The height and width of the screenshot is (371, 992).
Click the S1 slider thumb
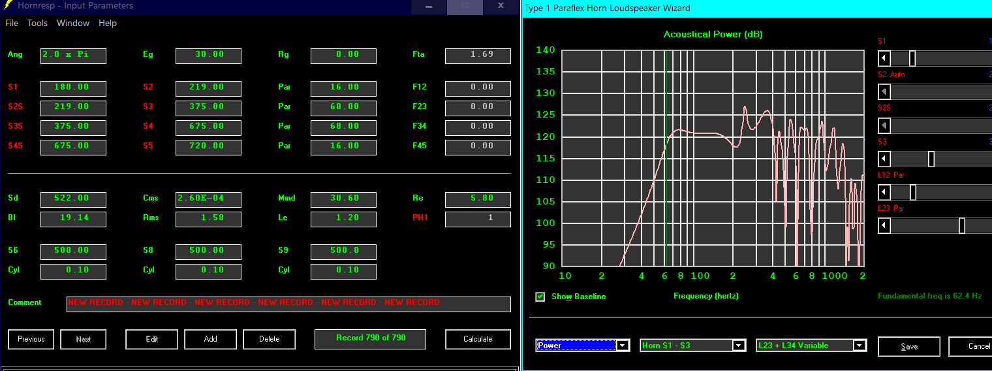click(912, 59)
